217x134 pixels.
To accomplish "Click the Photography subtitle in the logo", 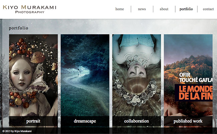I will (30, 12).
